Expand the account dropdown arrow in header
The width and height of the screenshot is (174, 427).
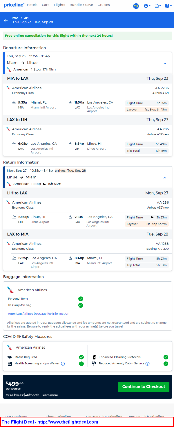point(150,6)
